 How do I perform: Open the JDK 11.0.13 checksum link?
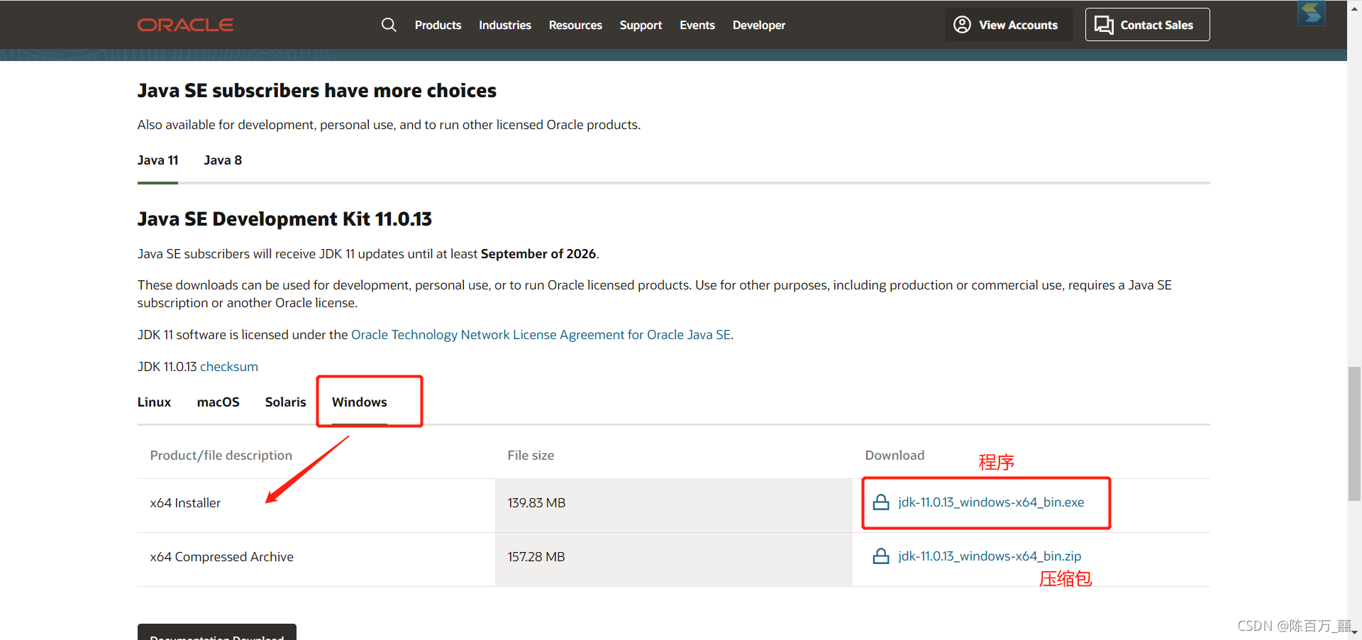[229, 367]
